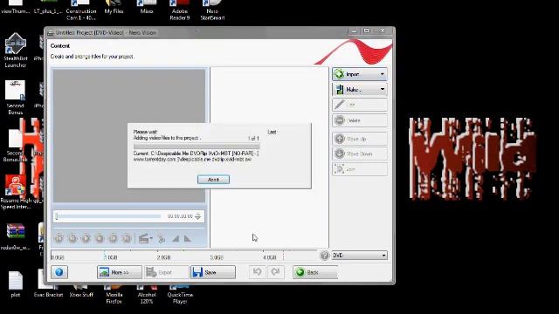
Task: Click the plot file desktop icon
Action: pos(16,284)
